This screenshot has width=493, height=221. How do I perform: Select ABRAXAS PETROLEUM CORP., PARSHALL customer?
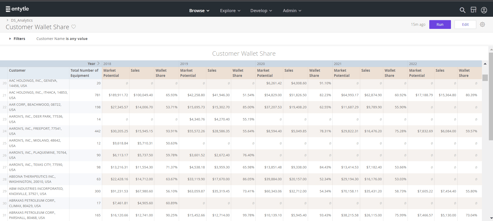[32, 215]
